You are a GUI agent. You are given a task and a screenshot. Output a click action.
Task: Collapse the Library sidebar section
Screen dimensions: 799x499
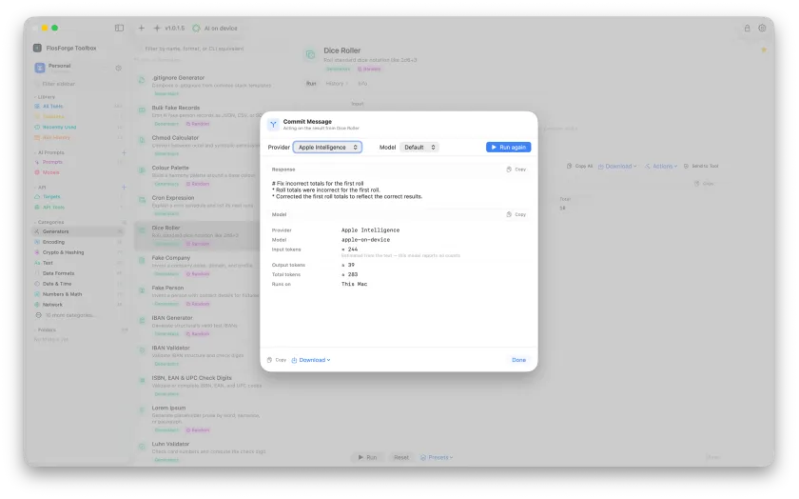(x=45, y=97)
